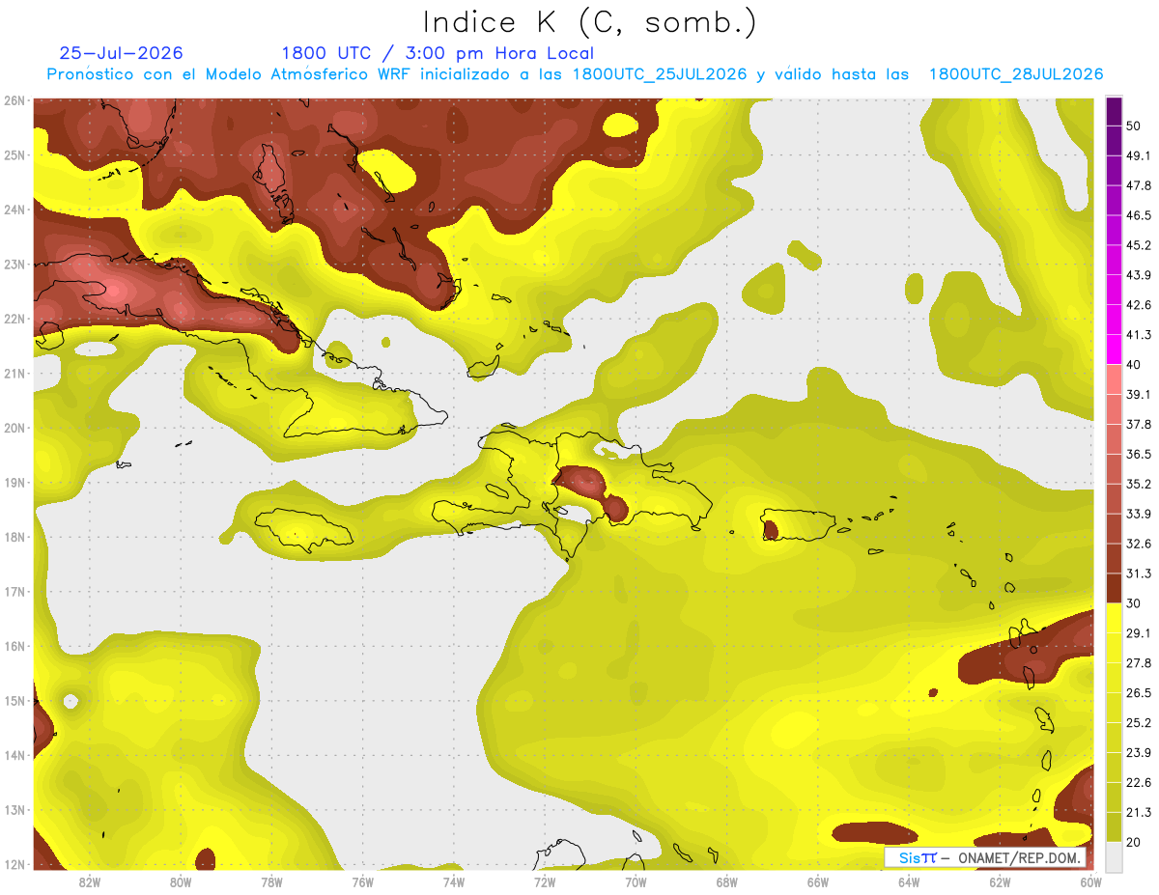Click the "17N" latitude label
The height and width of the screenshot is (895, 1159).
coord(14,592)
